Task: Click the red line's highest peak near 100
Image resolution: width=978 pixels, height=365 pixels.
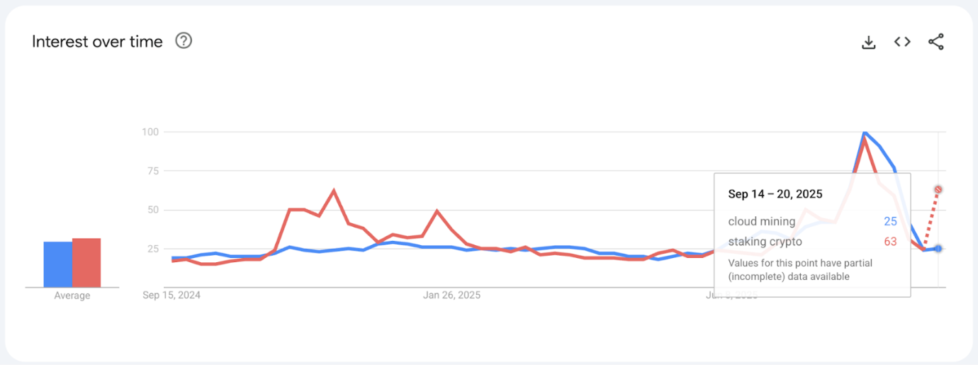Action: [865, 140]
